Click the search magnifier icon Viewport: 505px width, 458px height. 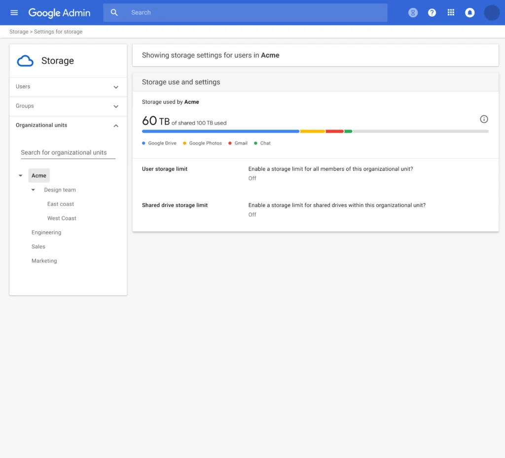114,12
